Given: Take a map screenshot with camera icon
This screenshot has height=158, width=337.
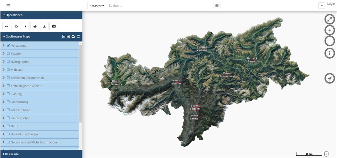Looking at the screenshot, I should pos(54,26).
